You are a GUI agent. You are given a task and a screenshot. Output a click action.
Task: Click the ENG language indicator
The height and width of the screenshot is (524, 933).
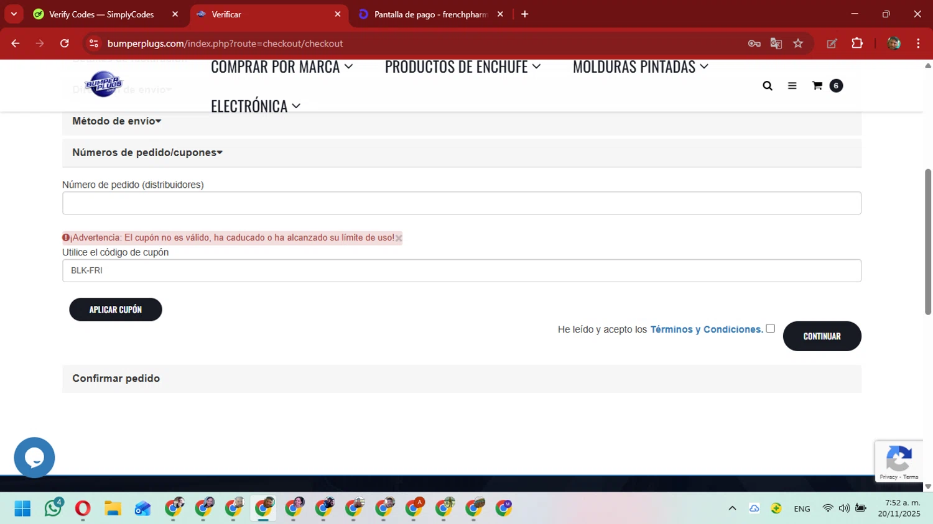tap(802, 508)
